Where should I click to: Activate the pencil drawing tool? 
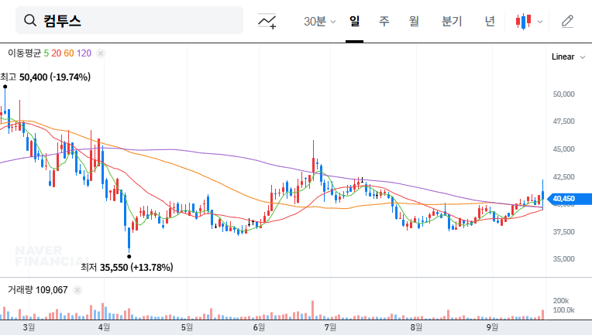click(x=567, y=21)
